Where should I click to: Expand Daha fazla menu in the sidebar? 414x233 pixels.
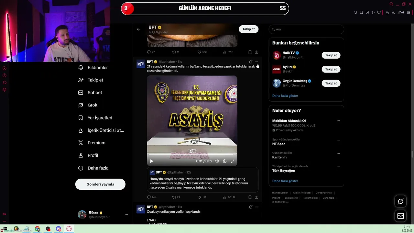[93, 168]
